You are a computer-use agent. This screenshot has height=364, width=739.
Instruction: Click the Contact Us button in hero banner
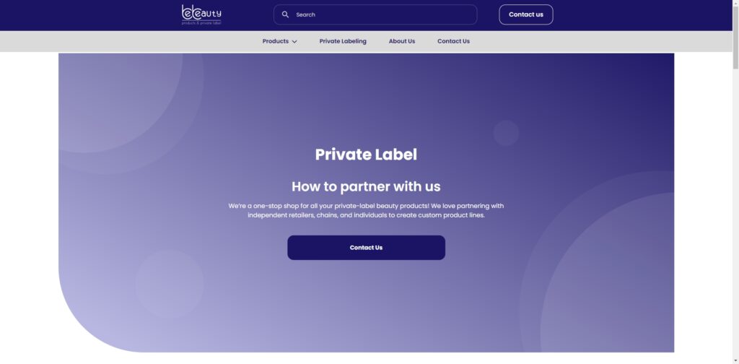pos(366,248)
